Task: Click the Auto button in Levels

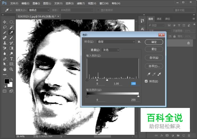Action: (x=154, y=58)
